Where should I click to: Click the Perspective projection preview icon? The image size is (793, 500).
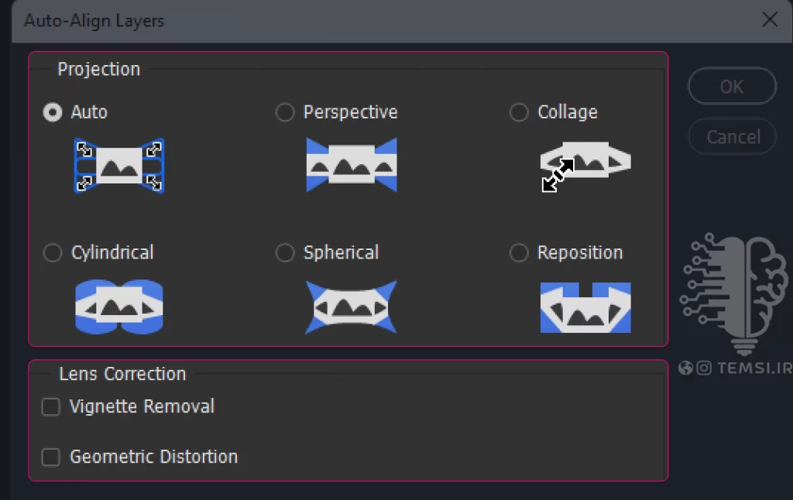coord(352,165)
